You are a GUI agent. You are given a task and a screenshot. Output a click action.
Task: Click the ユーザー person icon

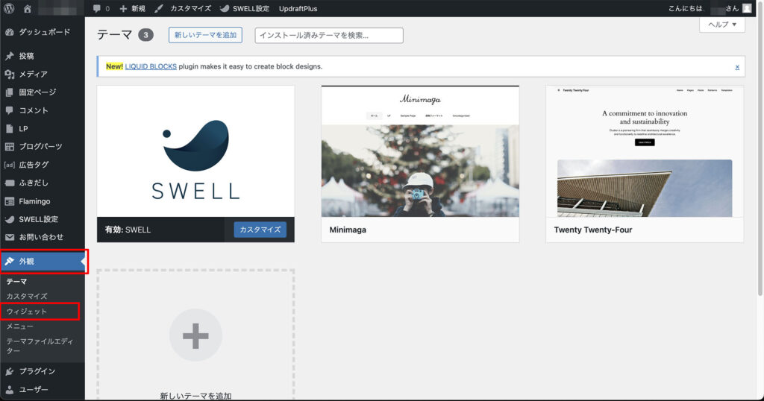[9, 389]
